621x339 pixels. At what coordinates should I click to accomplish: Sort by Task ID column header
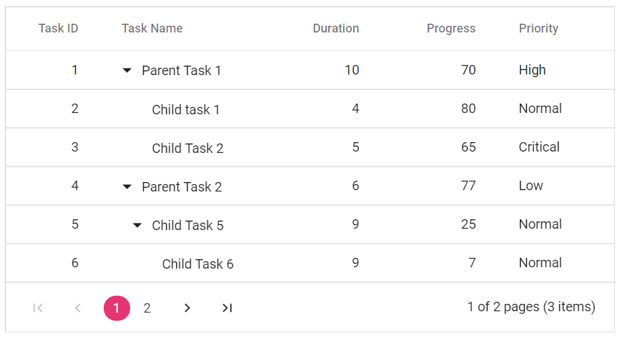point(58,28)
